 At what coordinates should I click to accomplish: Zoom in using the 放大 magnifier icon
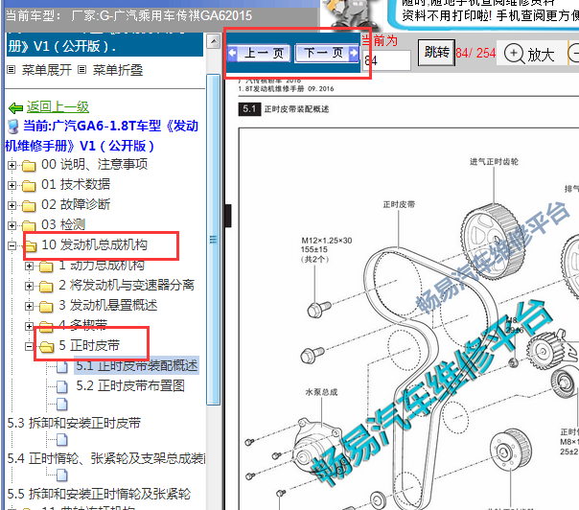(514, 54)
